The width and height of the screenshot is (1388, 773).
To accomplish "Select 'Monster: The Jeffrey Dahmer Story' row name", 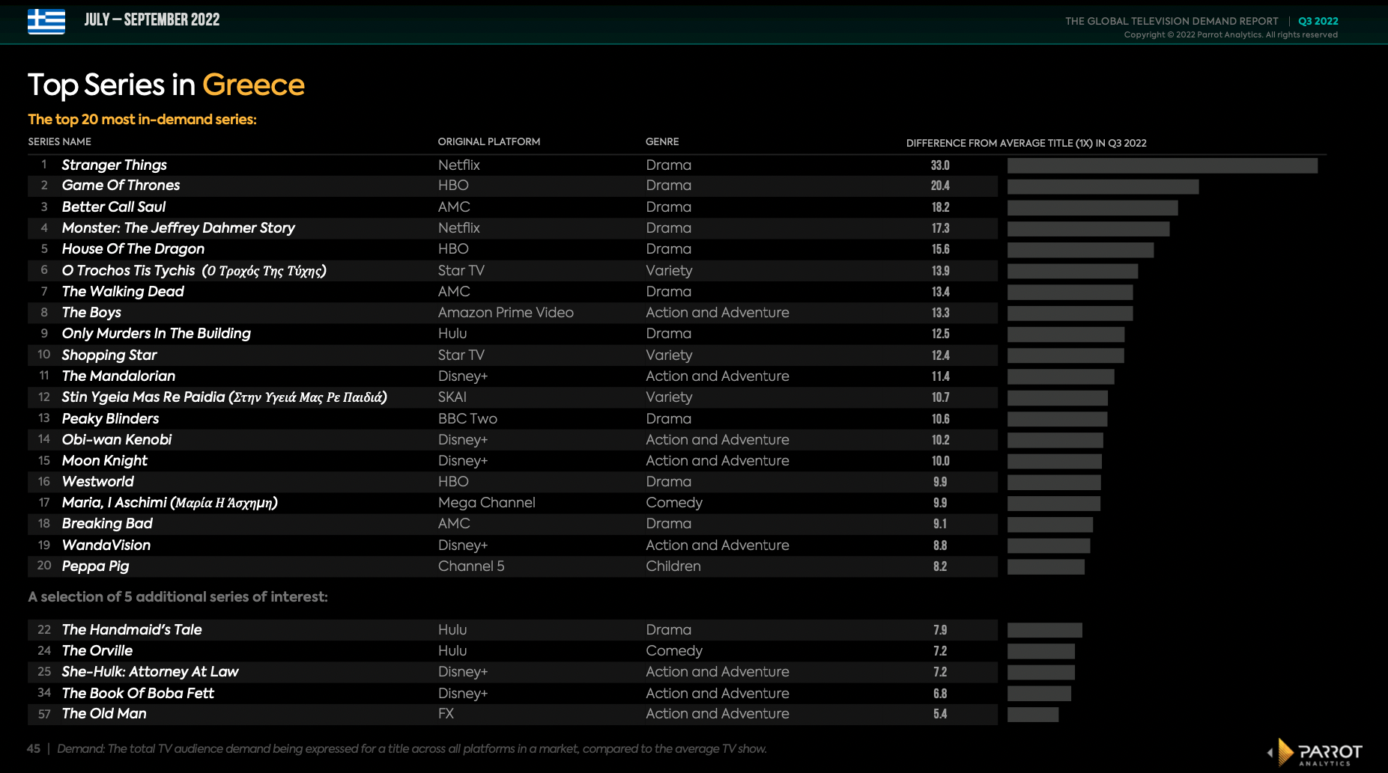I will pyautogui.click(x=178, y=227).
